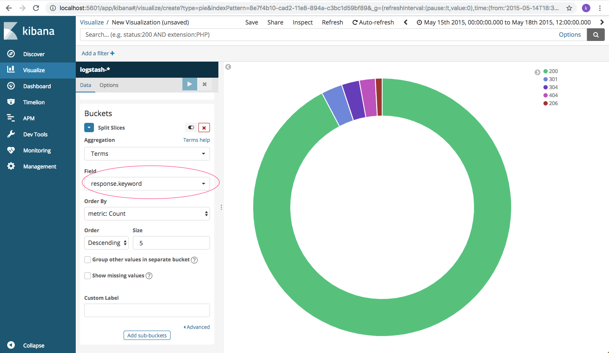Run the search with the magnifier button
The image size is (609, 353).
pos(595,34)
